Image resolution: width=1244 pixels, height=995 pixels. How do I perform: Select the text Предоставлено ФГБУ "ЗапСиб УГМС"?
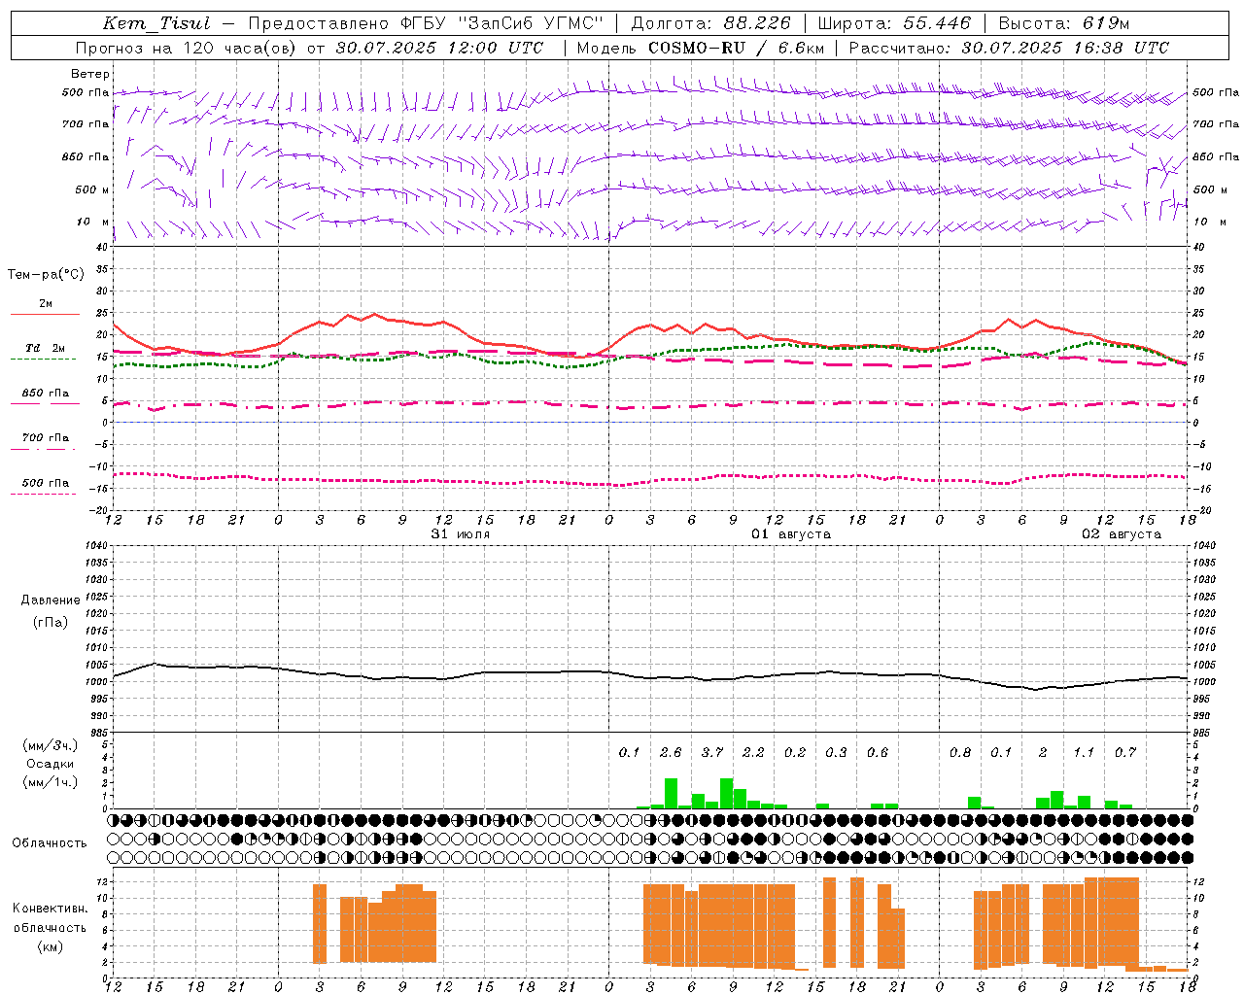point(426,23)
